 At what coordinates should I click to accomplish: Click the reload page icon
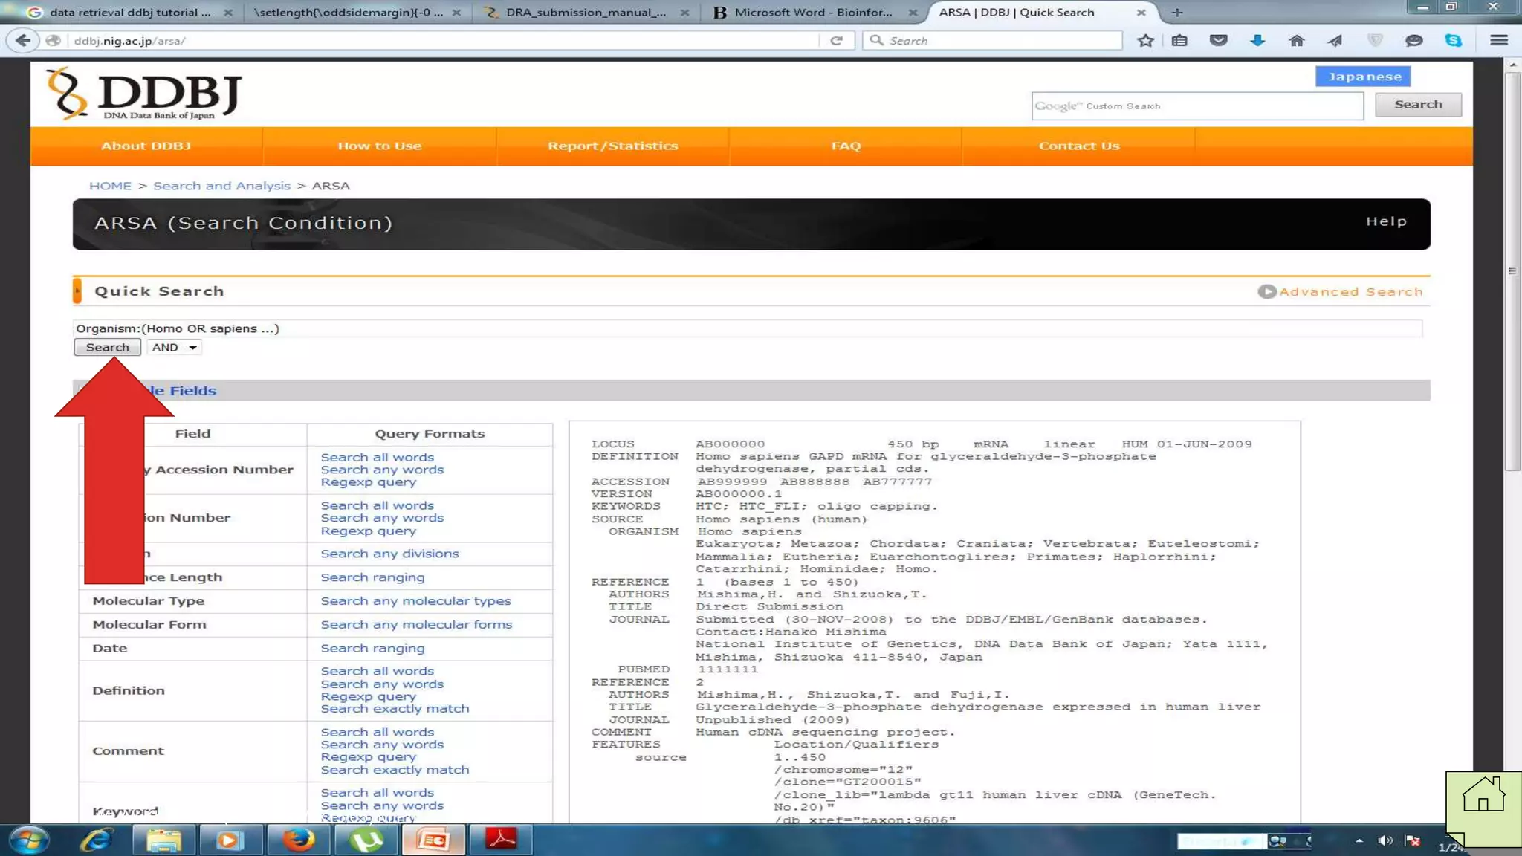(x=836, y=40)
